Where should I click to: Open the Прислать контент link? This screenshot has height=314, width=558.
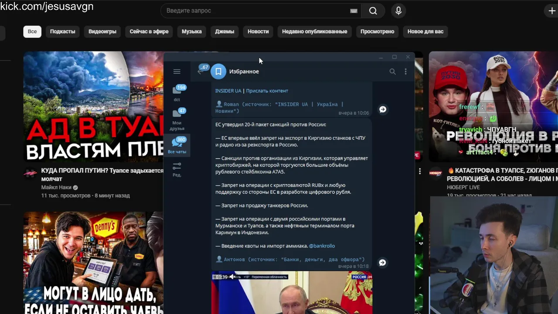coord(267,91)
